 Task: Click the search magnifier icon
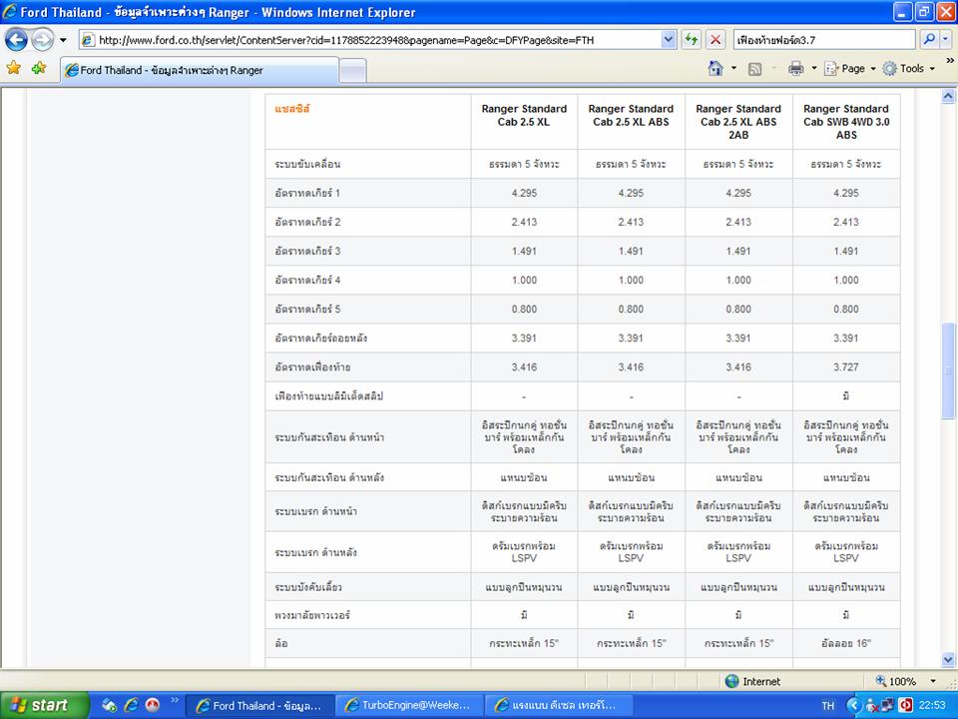tap(927, 40)
